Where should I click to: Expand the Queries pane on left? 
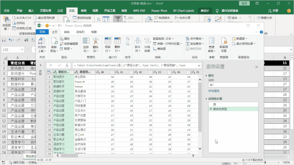click(40, 65)
